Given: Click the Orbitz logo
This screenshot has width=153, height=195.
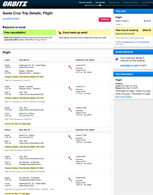Looking at the screenshot, I should click(x=15, y=4).
